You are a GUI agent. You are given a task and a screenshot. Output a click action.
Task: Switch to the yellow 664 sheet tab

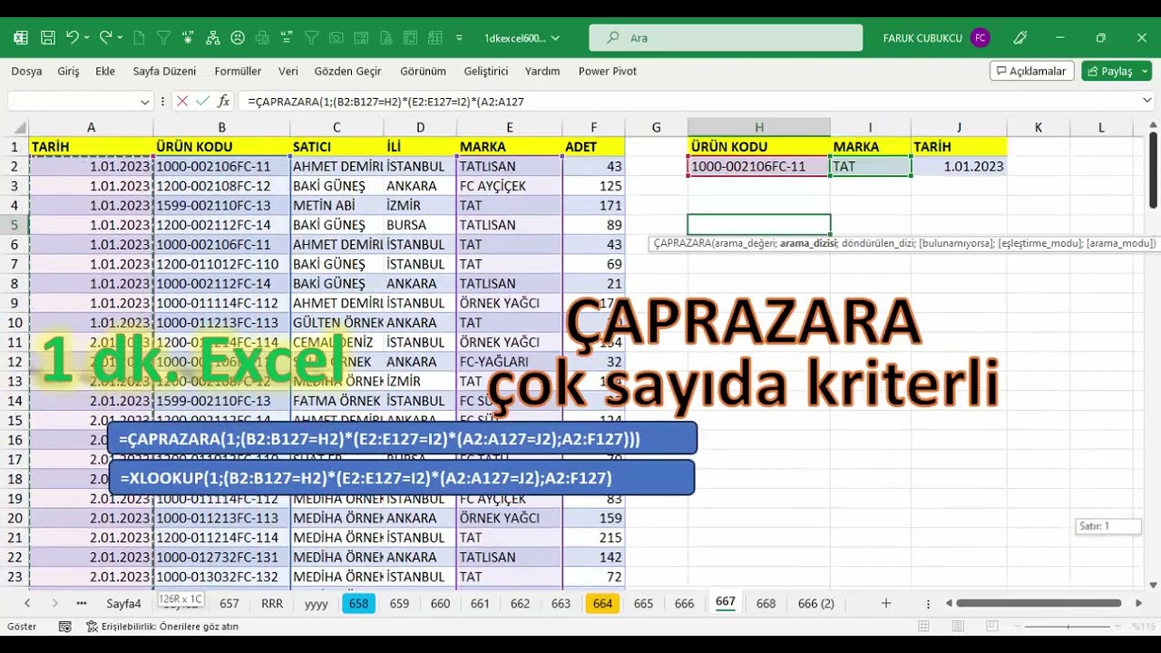(602, 603)
